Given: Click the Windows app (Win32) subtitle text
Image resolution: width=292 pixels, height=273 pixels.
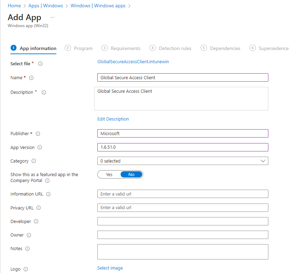Looking at the screenshot, I should [x=28, y=26].
